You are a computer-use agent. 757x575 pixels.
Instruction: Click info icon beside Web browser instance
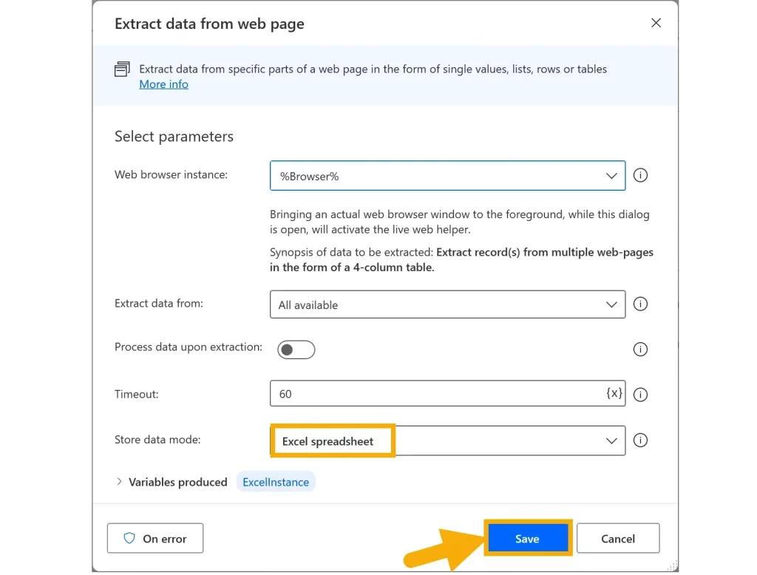point(641,176)
